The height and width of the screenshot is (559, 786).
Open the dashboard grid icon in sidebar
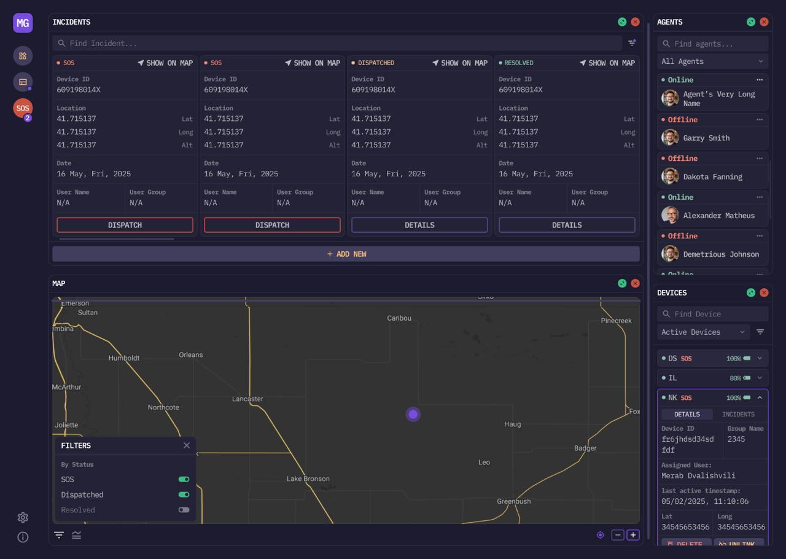pos(23,56)
